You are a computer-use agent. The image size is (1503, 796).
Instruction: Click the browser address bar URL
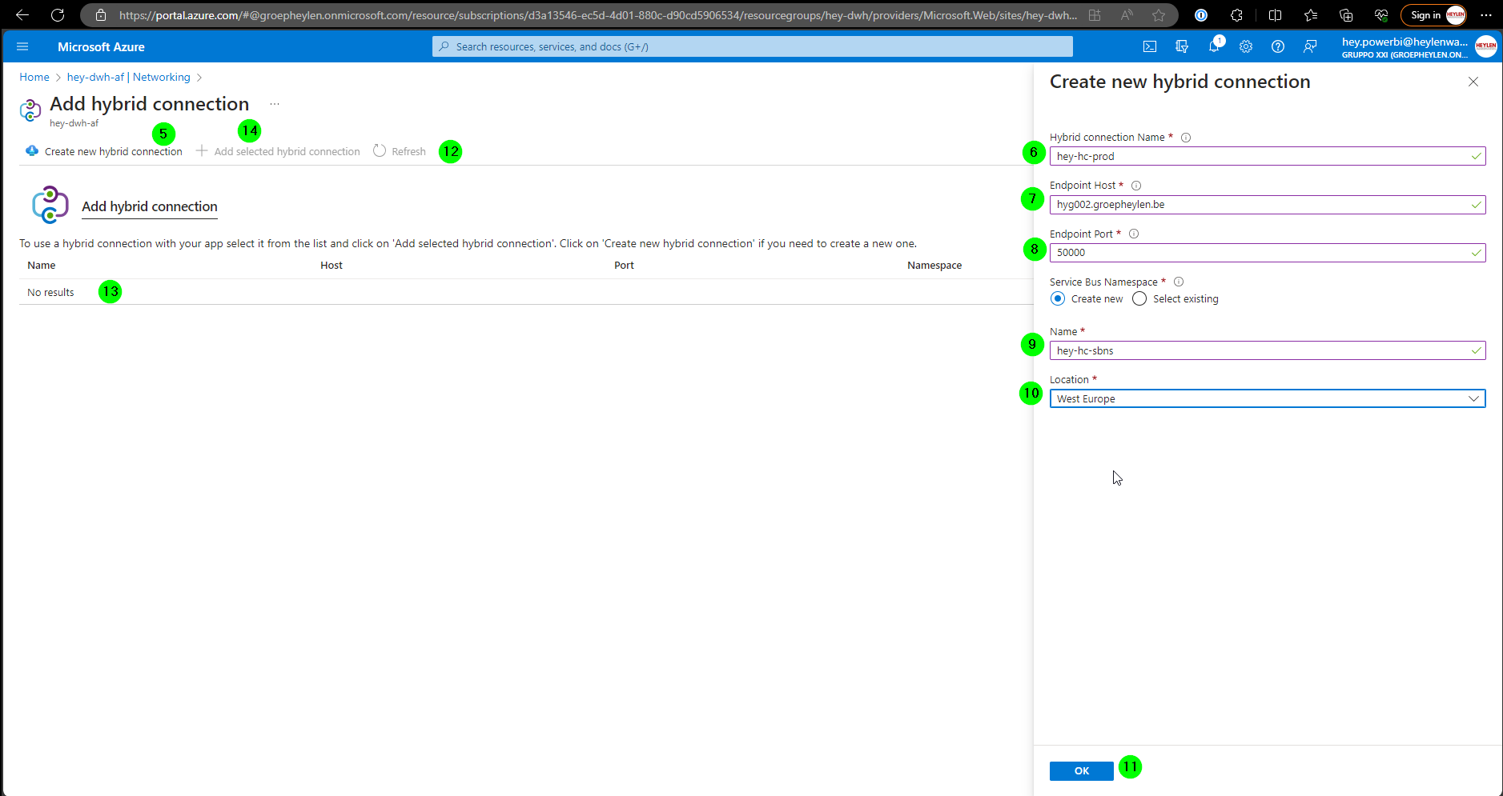597,14
